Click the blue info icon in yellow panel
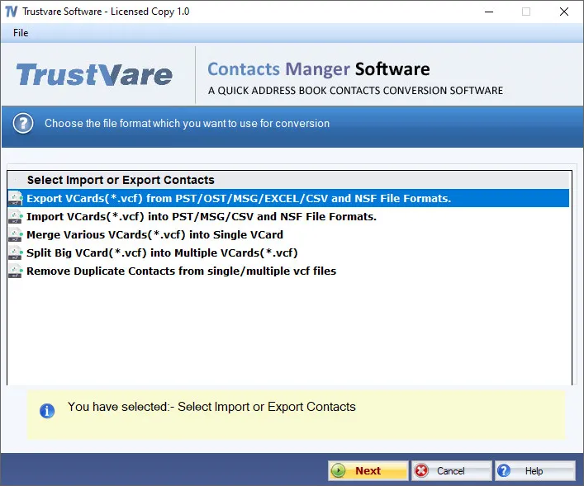The image size is (584, 486). point(47,411)
